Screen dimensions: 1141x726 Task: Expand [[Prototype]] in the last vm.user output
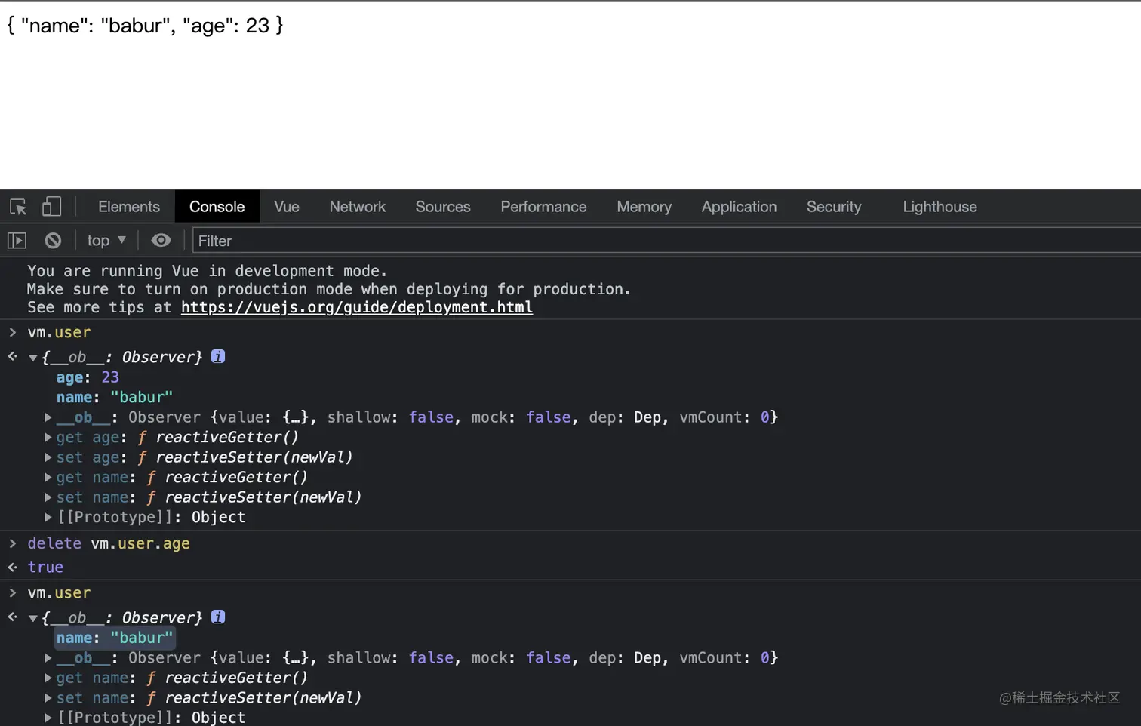click(48, 718)
